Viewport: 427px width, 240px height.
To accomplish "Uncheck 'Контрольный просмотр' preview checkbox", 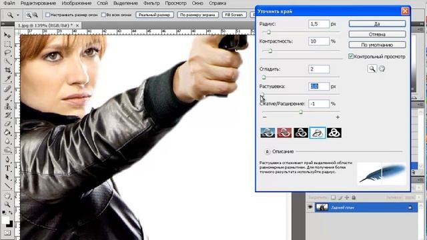I will tap(351, 56).
